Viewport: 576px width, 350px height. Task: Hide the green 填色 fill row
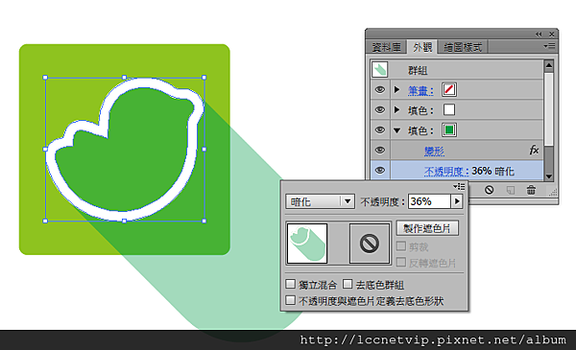click(x=380, y=130)
